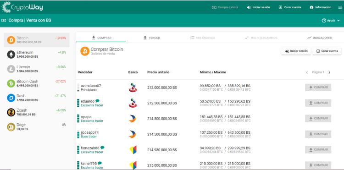Click the money icon beside Compra | Venta con BS
This screenshot has height=170, width=344.
(x=4, y=20)
